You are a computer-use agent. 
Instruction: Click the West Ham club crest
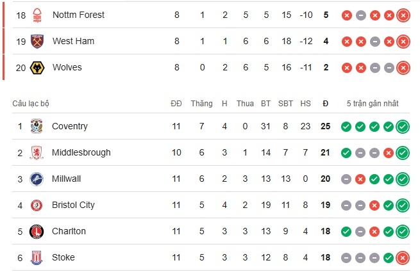[37, 41]
